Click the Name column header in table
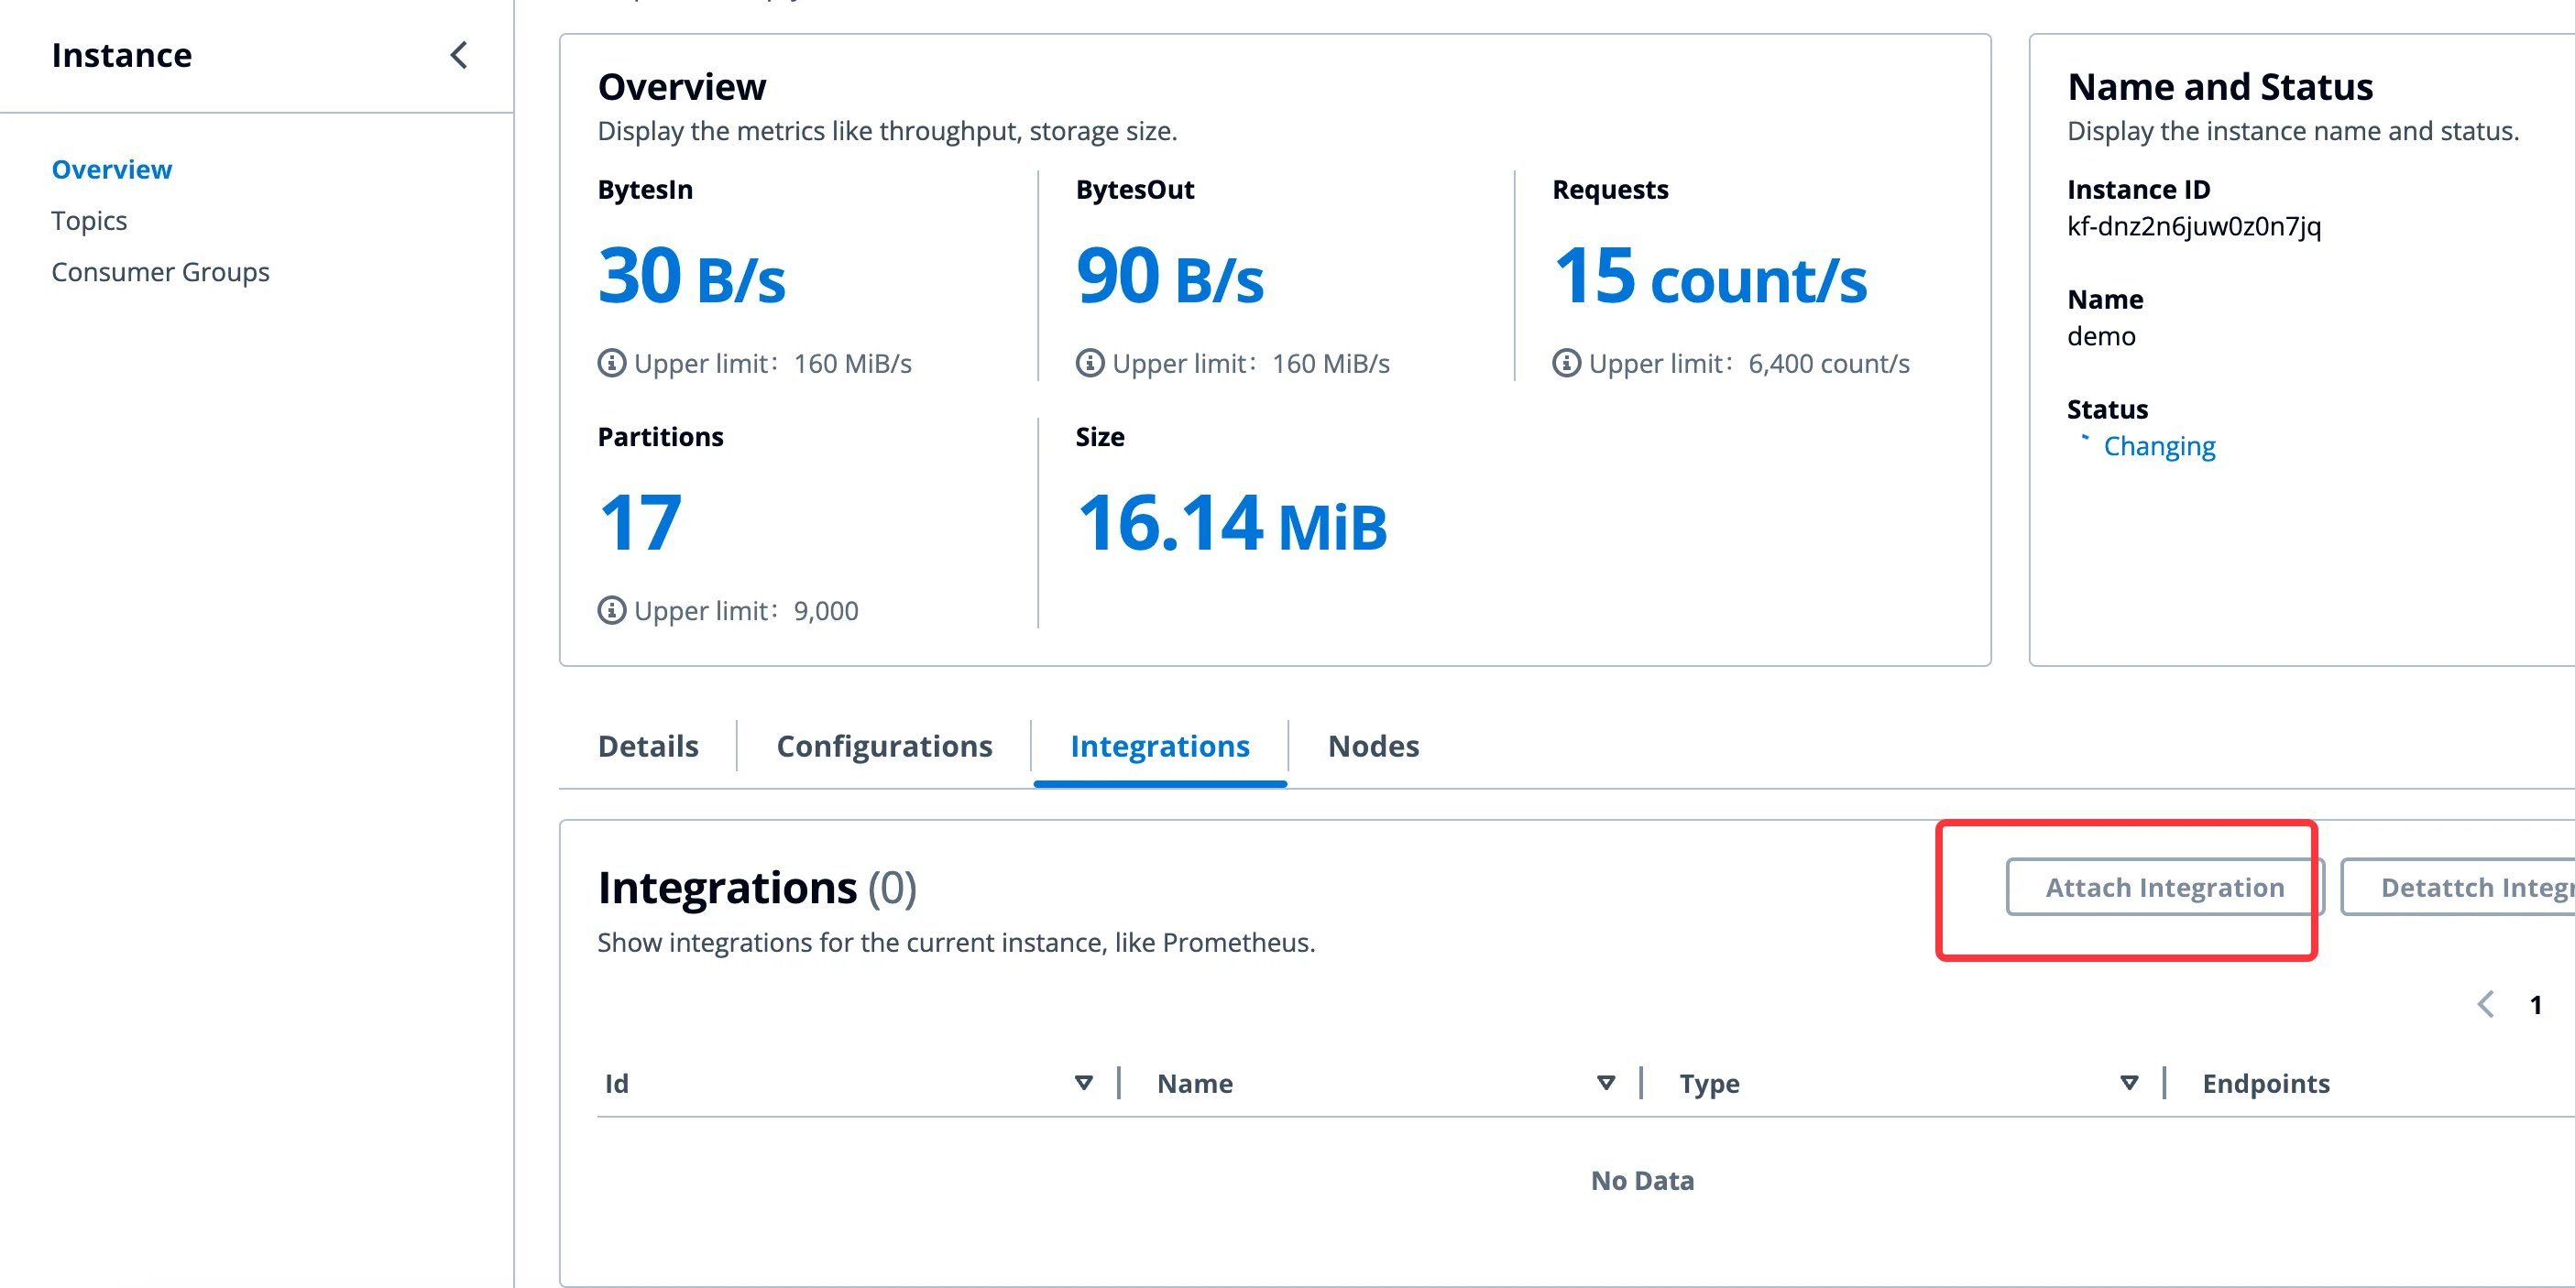2575x1288 pixels. tap(1195, 1083)
